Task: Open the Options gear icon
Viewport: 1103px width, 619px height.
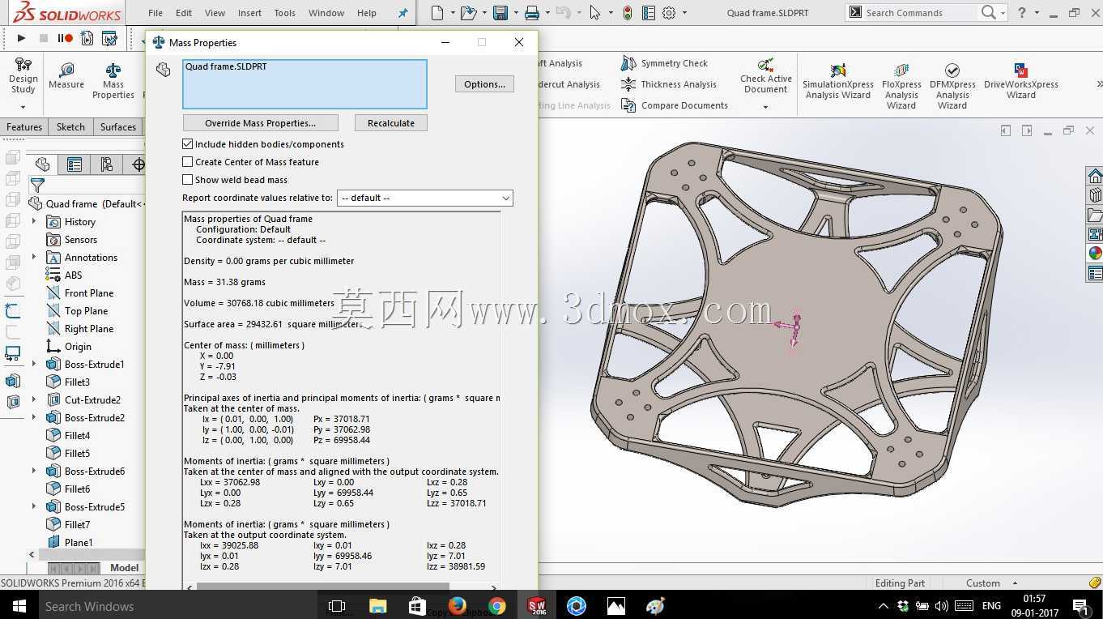Action: coord(669,13)
